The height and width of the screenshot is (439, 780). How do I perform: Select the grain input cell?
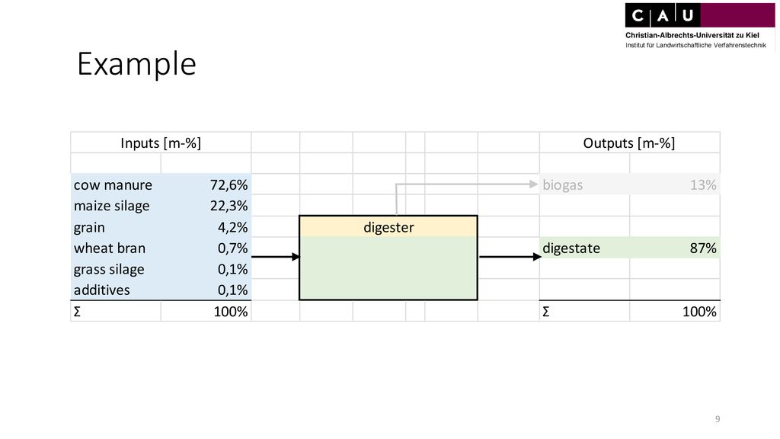[89, 227]
